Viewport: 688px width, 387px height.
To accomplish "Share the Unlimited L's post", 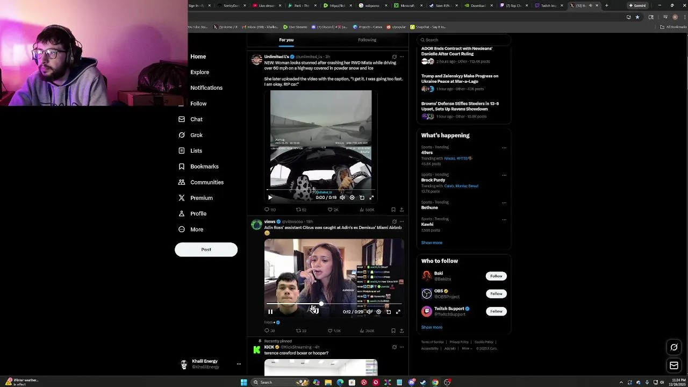I will (402, 210).
